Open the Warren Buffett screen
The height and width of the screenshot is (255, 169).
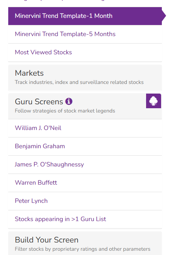(x=85, y=183)
